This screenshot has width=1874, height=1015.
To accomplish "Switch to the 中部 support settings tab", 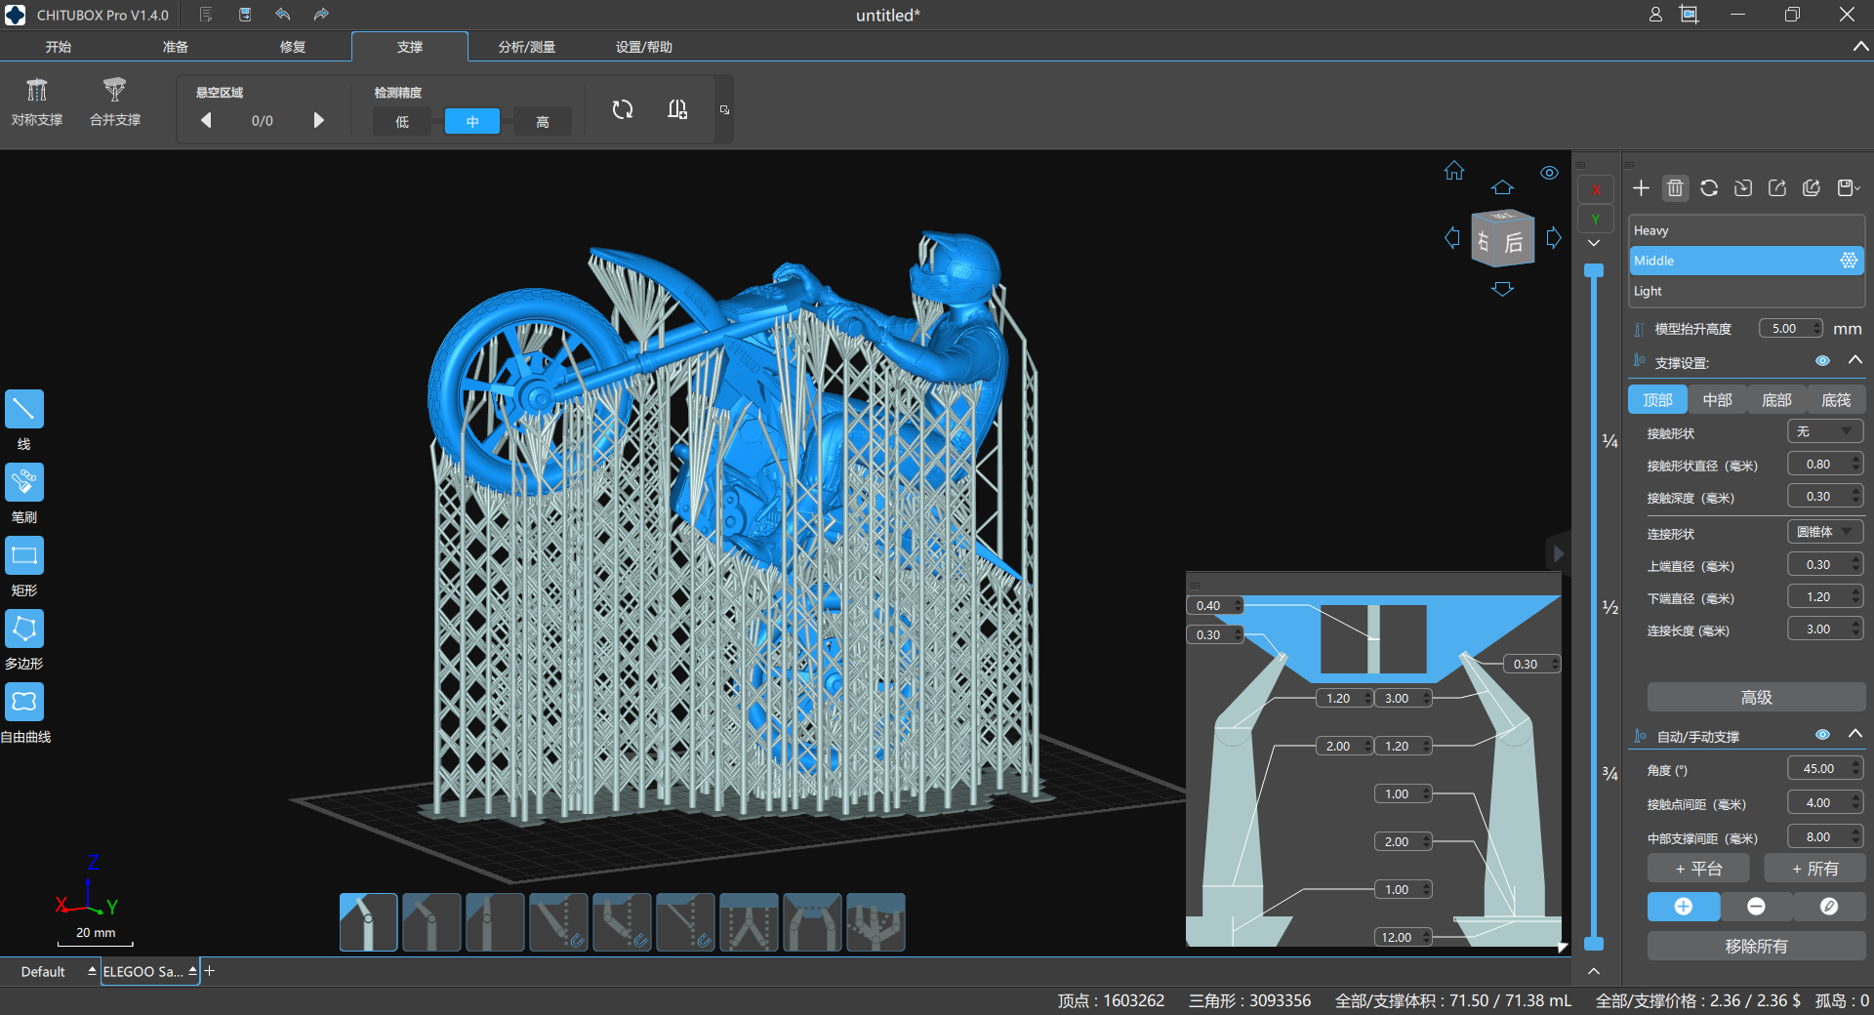I will tap(1717, 400).
